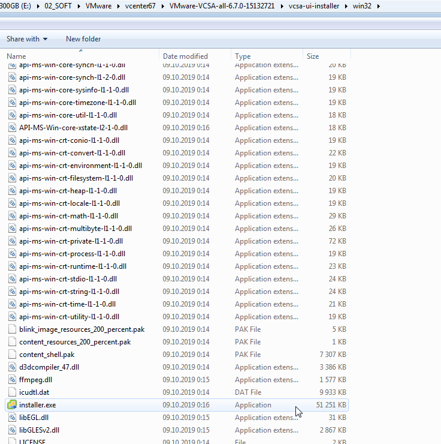Click the icudtl.dat file icon
This screenshot has height=444, width=441.
[x=13, y=392]
